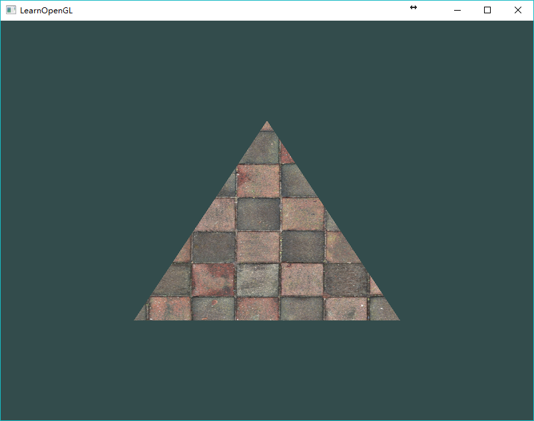Click the dark tile at the triangle's center
Screen dimensions: 534x421
coord(258,214)
